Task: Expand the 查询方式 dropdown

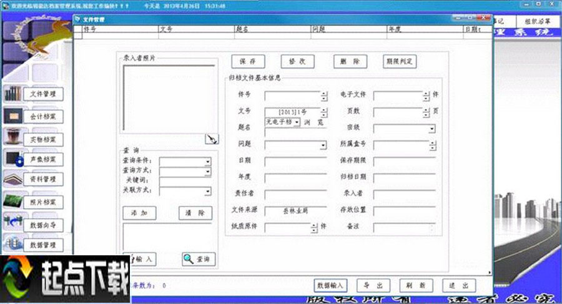Action: pos(207,172)
